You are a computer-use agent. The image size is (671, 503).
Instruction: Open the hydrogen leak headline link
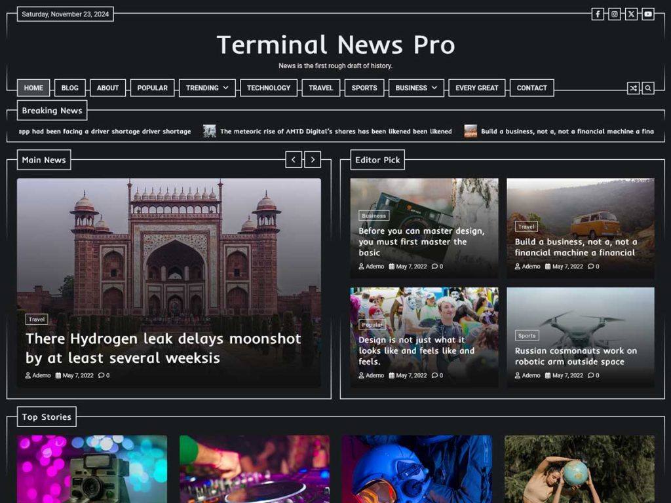click(x=163, y=349)
